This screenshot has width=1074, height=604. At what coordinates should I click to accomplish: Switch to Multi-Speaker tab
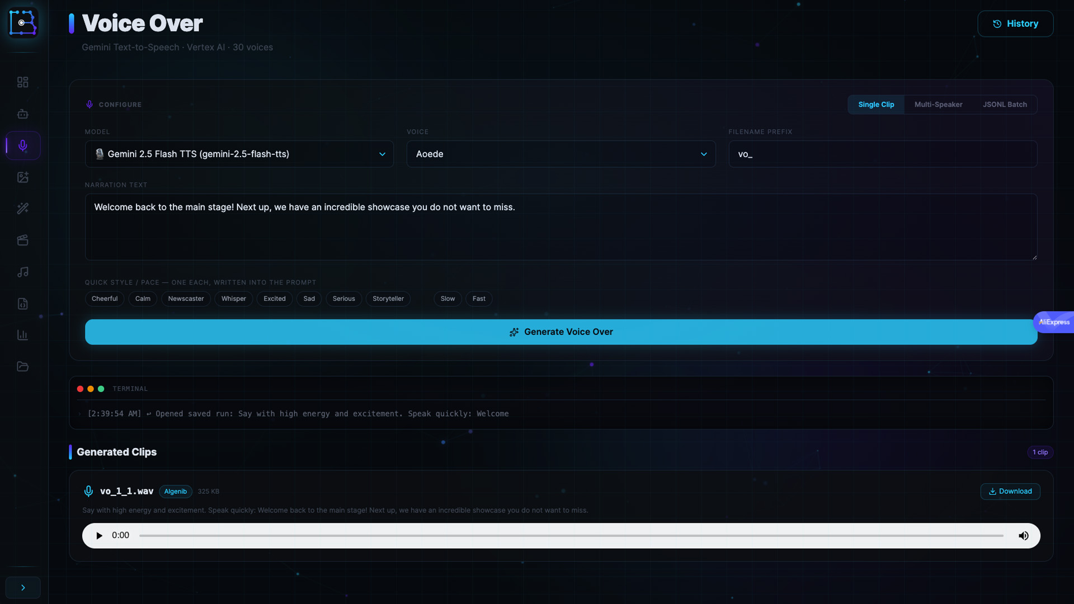(x=938, y=105)
